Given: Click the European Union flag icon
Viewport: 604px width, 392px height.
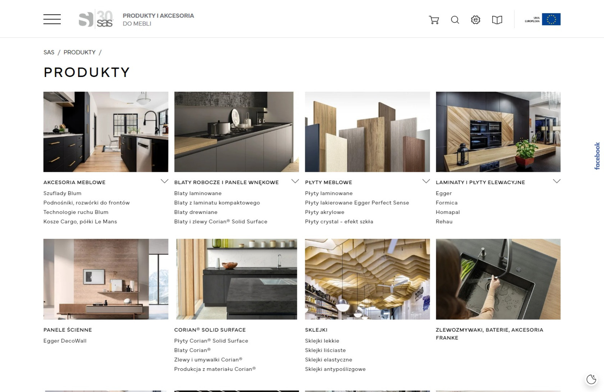Looking at the screenshot, I should (x=551, y=19).
